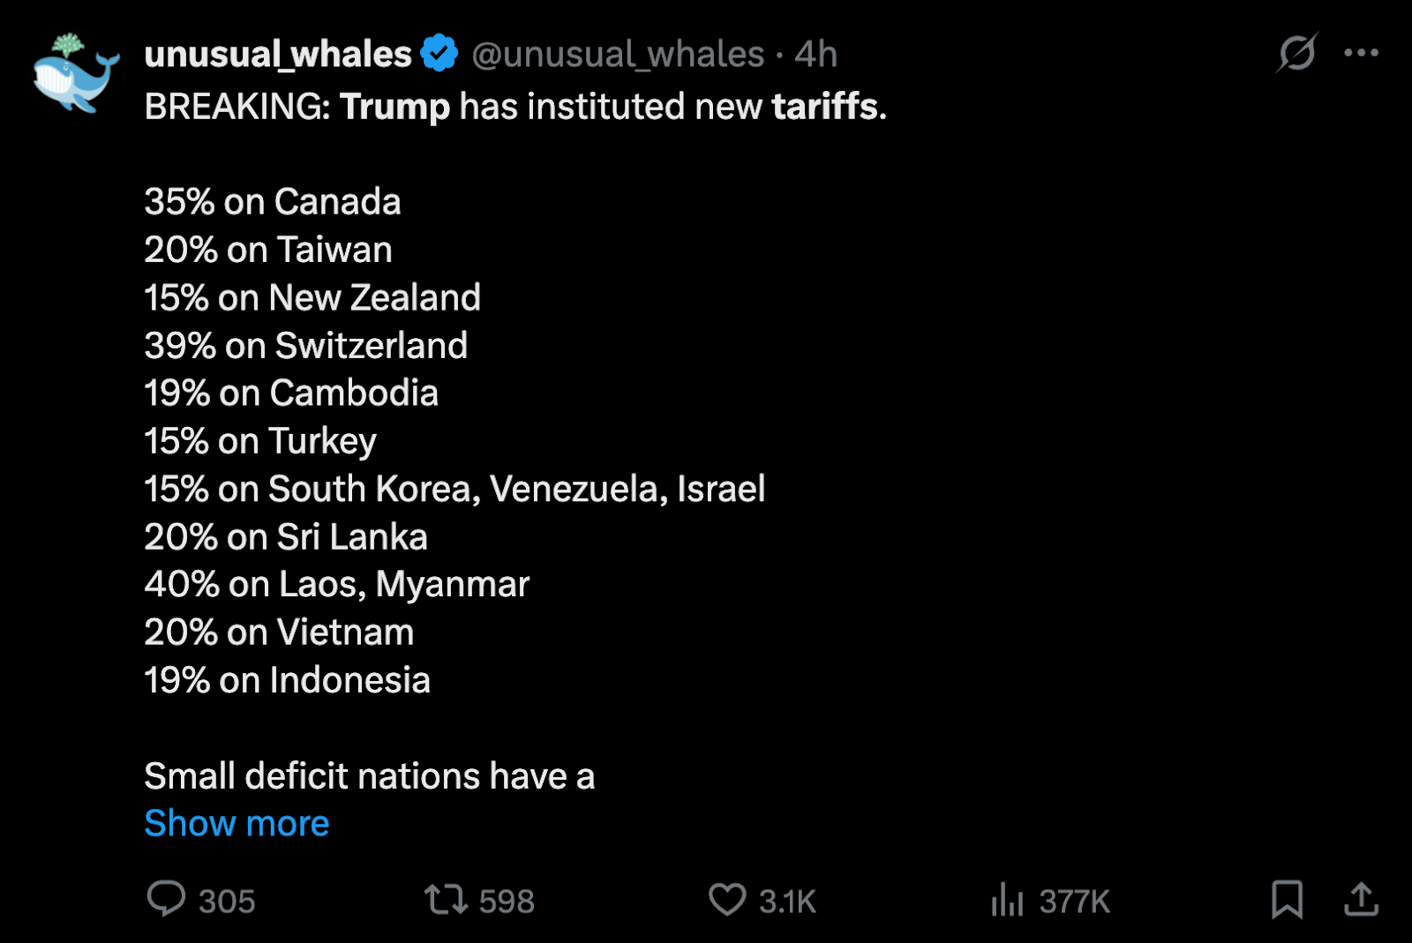Click the share upload arrow icon

point(1361,900)
